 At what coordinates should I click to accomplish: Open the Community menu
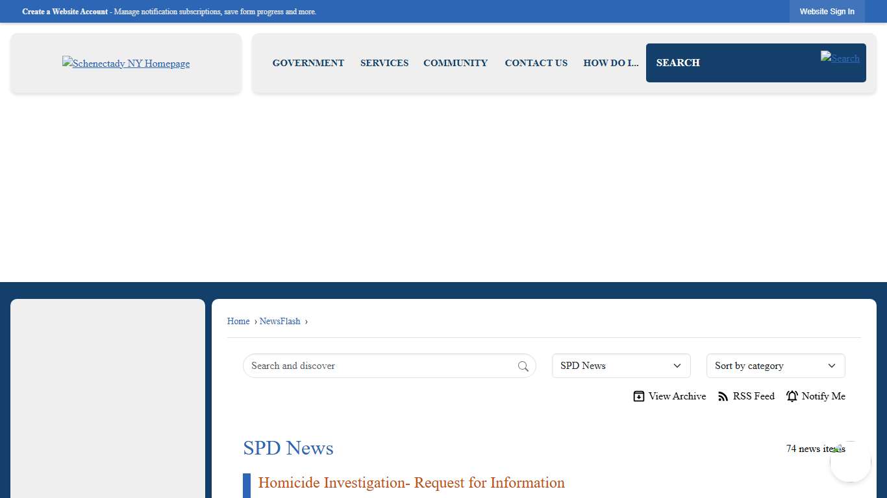tap(455, 63)
